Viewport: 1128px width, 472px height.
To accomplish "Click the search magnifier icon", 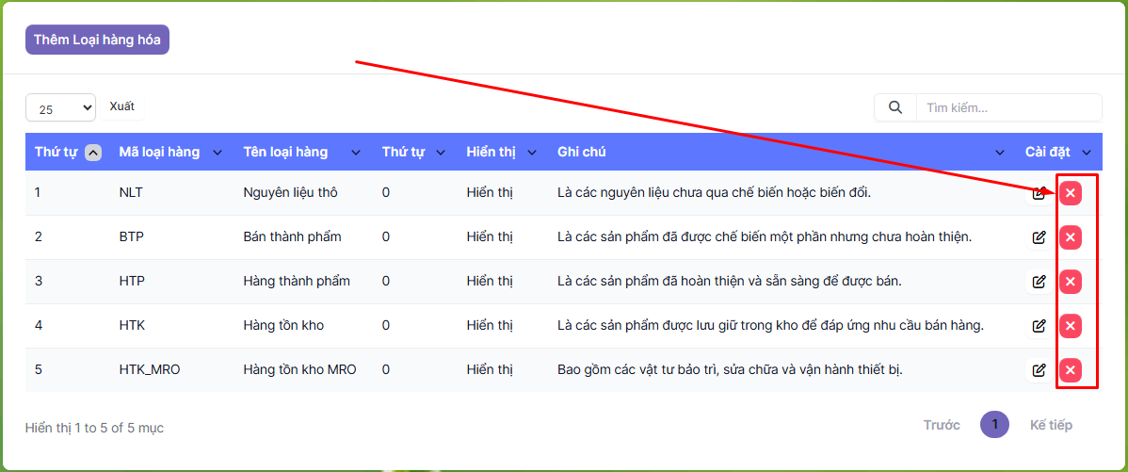I will pos(895,107).
